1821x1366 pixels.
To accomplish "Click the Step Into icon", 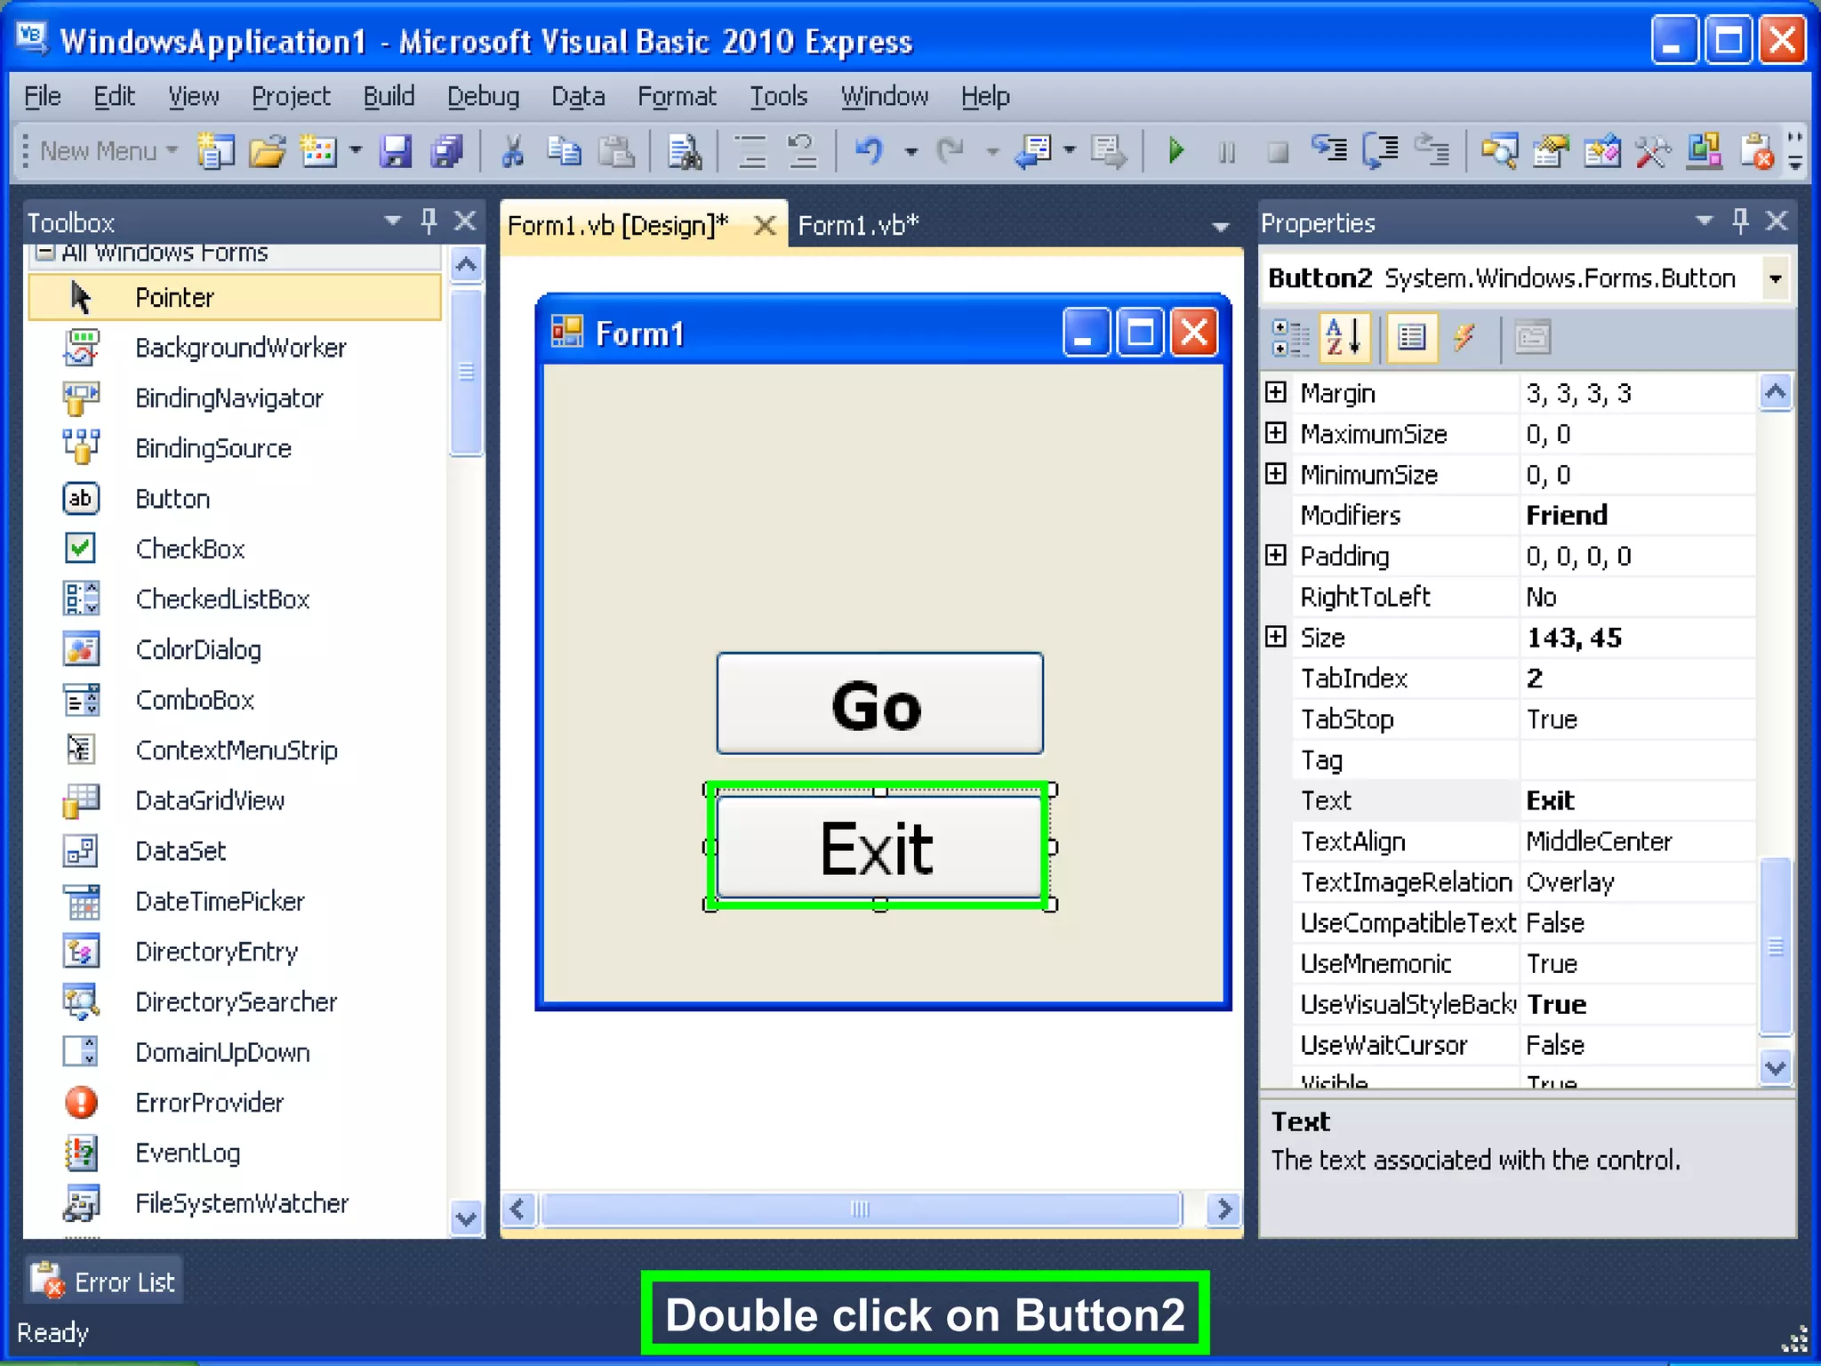I will pos(1329,150).
